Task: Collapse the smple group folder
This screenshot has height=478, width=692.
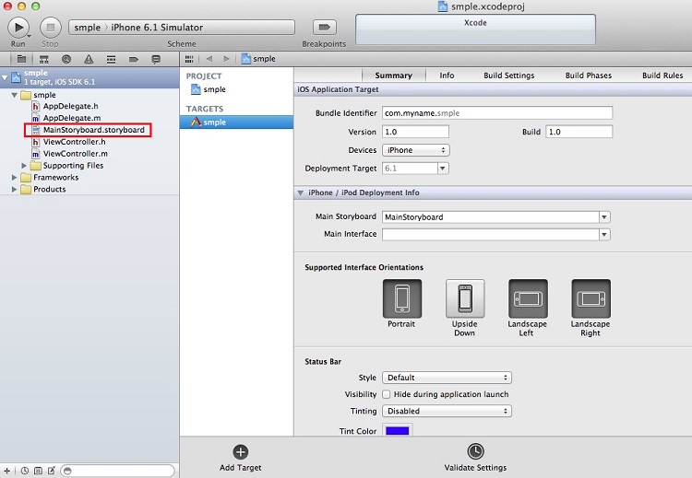Action: [14, 95]
